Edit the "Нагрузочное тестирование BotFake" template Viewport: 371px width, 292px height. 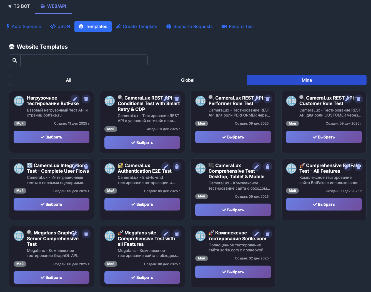75,99
